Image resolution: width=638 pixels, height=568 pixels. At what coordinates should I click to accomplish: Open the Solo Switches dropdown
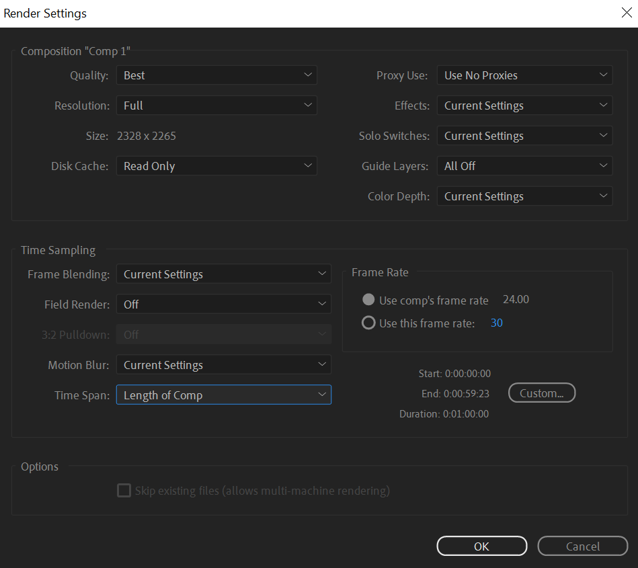click(524, 136)
